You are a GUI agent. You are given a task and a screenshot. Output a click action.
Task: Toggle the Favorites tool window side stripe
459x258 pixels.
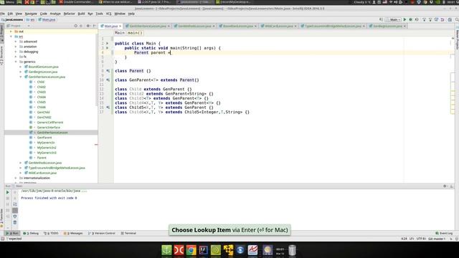tap(1, 218)
